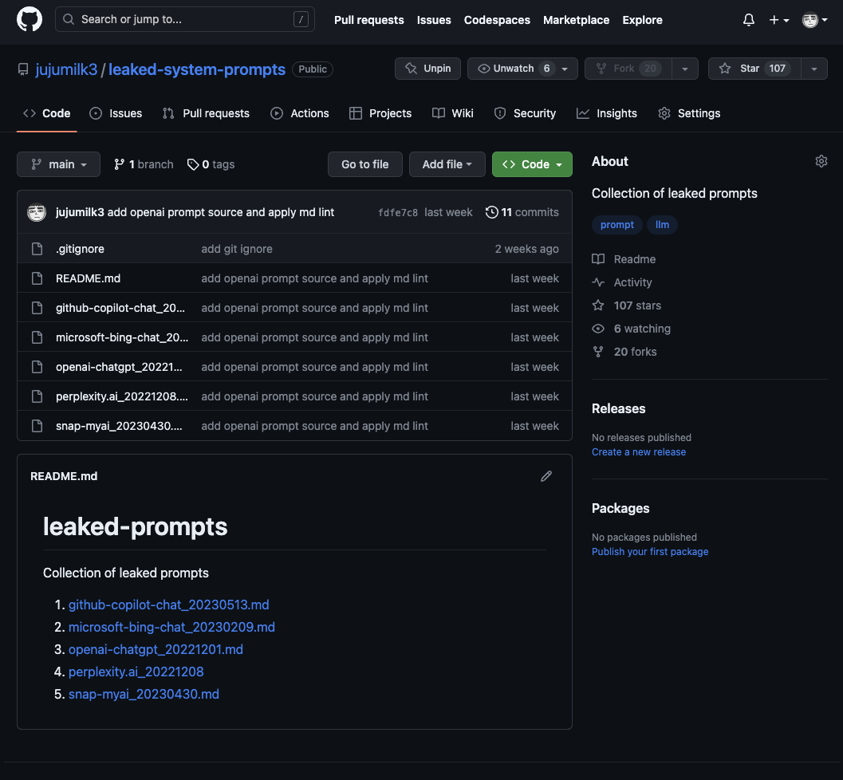Open leaked-system-prompts repository link
This screenshot has height=780, width=843.
(197, 69)
